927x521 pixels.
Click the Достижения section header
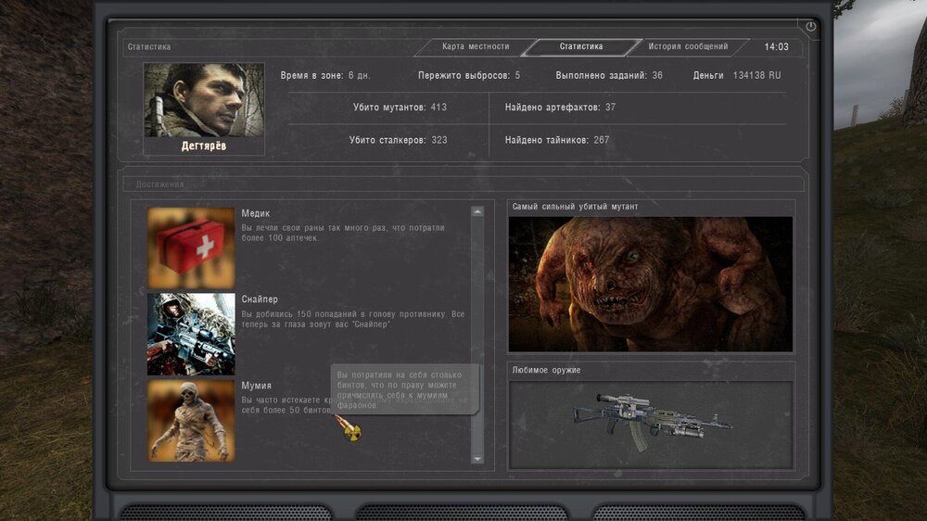(x=159, y=184)
